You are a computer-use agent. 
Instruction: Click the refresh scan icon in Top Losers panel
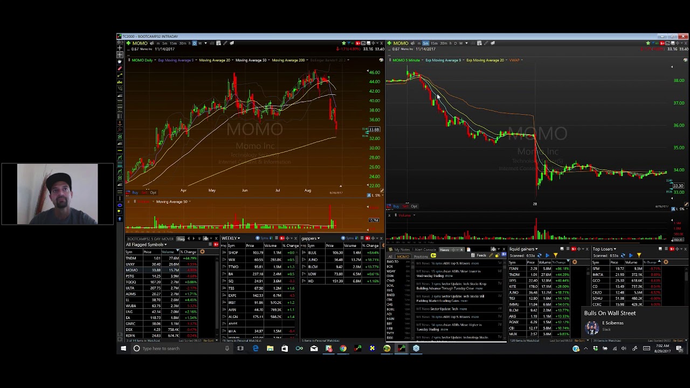pyautogui.click(x=623, y=255)
